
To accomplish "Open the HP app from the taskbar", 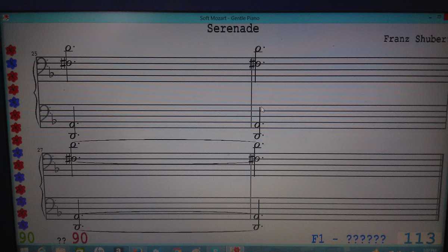I will (99, 249).
